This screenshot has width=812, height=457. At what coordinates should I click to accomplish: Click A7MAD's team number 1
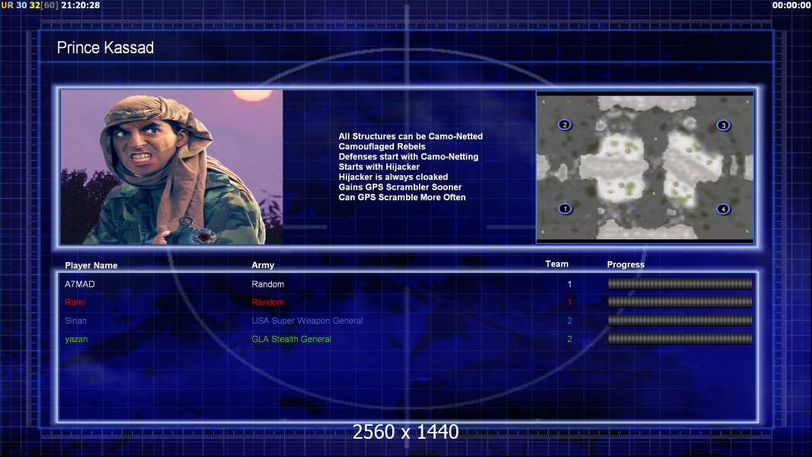(569, 284)
